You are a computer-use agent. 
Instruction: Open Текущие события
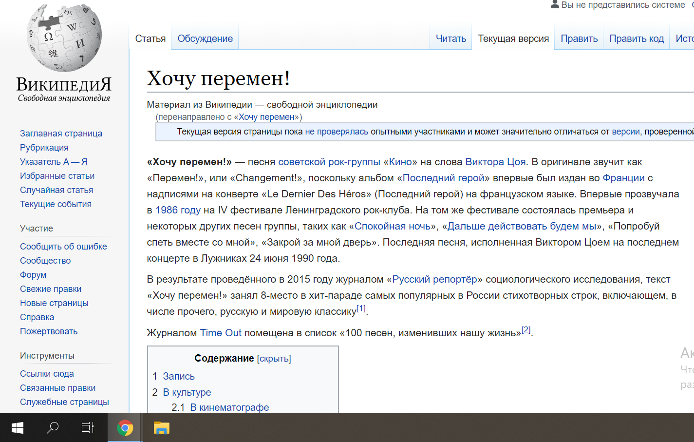coord(56,204)
